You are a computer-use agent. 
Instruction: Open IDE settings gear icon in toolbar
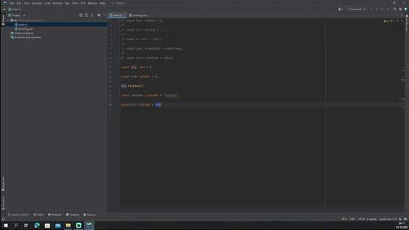(401, 9)
